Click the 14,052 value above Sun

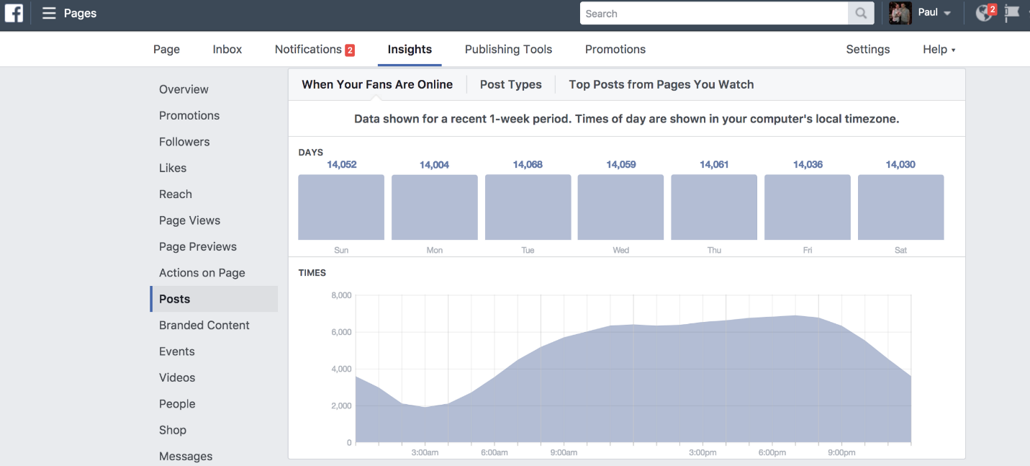point(342,164)
